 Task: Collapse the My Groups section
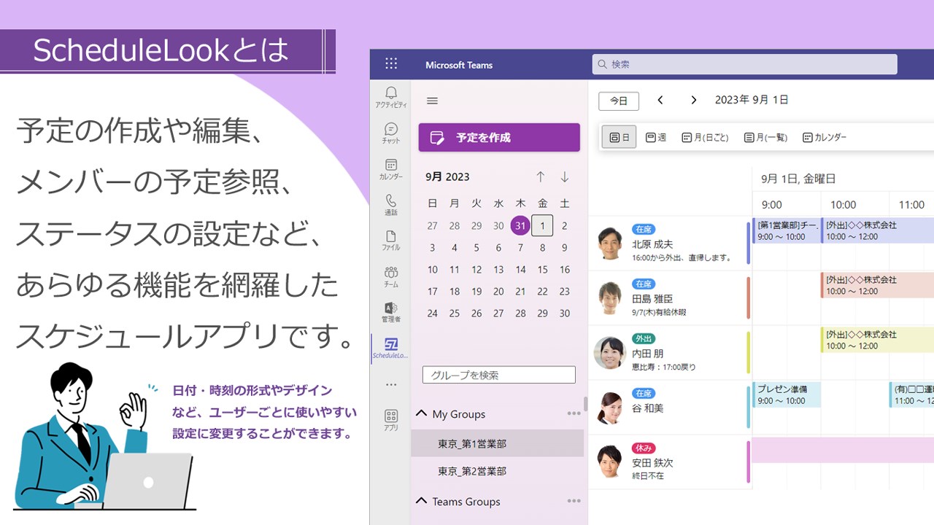click(x=421, y=413)
